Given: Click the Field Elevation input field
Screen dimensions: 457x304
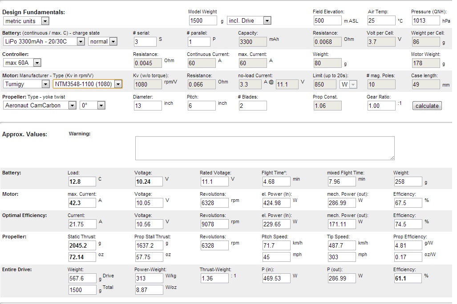Looking at the screenshot, I should (x=328, y=20).
